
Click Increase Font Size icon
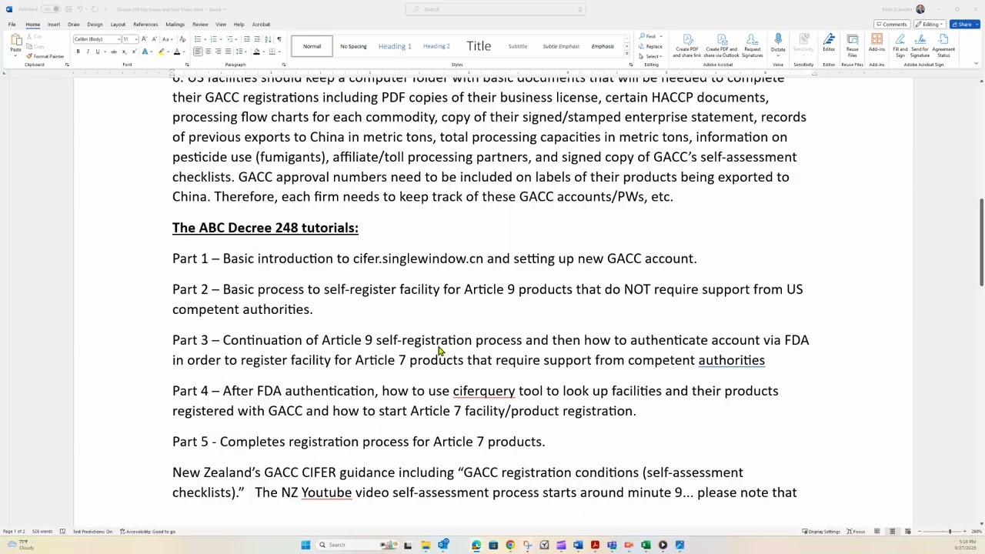click(144, 39)
